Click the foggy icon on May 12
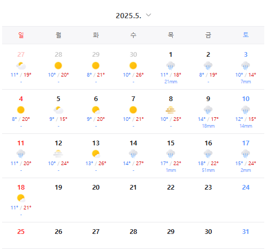This screenshot has width=270, height=249. tap(58, 154)
